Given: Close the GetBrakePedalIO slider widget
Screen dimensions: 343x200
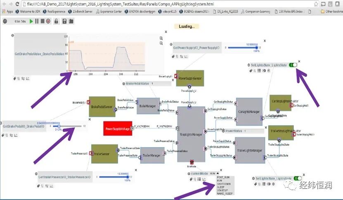Looking at the screenshot, I should pyautogui.click(x=90, y=119).
